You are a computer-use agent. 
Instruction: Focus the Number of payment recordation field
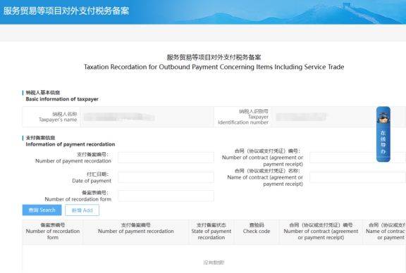coord(166,158)
